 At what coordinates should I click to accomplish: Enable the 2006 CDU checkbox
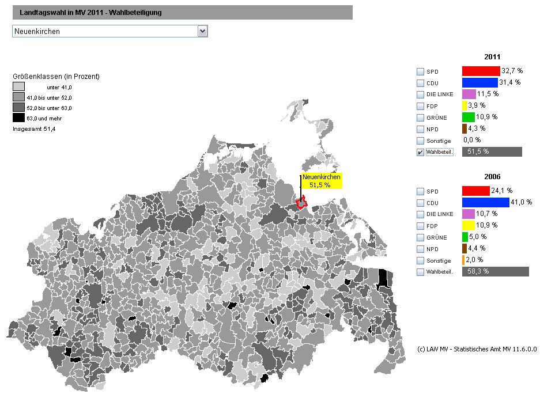pos(420,203)
